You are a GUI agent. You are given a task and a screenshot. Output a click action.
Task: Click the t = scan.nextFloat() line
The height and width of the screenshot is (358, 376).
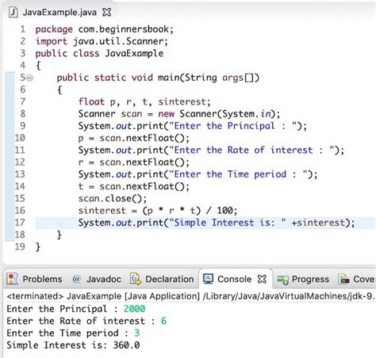tap(134, 187)
